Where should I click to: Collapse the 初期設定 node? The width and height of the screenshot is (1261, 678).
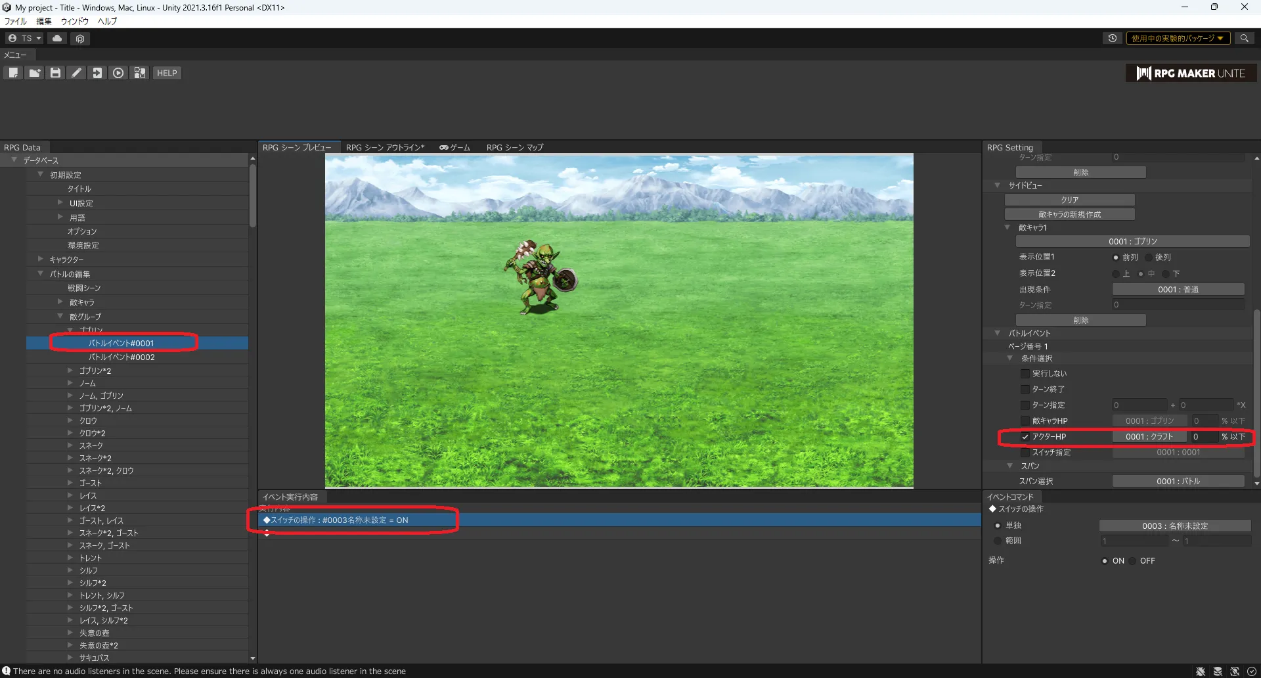[41, 174]
